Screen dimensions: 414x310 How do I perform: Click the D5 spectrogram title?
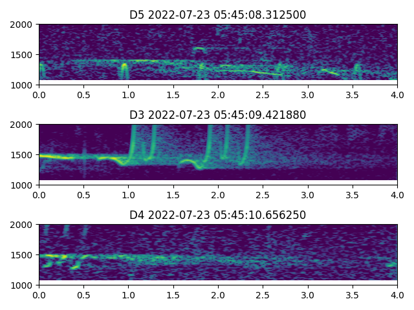coord(218,15)
